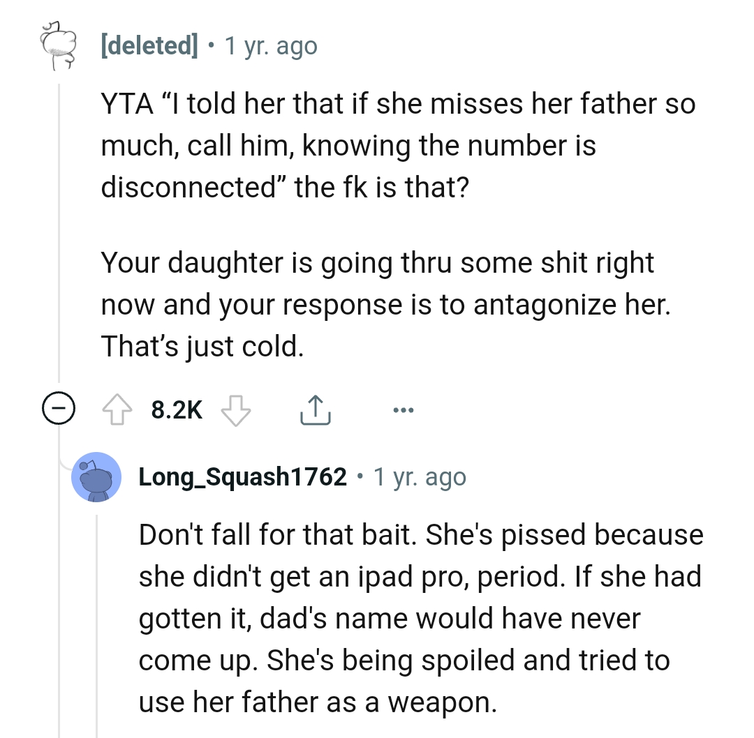The height and width of the screenshot is (738, 754).
Task: Click the timestamp on Long_Squash1762's reply
Action: (420, 477)
